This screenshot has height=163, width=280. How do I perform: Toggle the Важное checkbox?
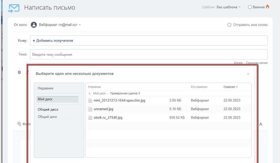[x=250, y=7]
